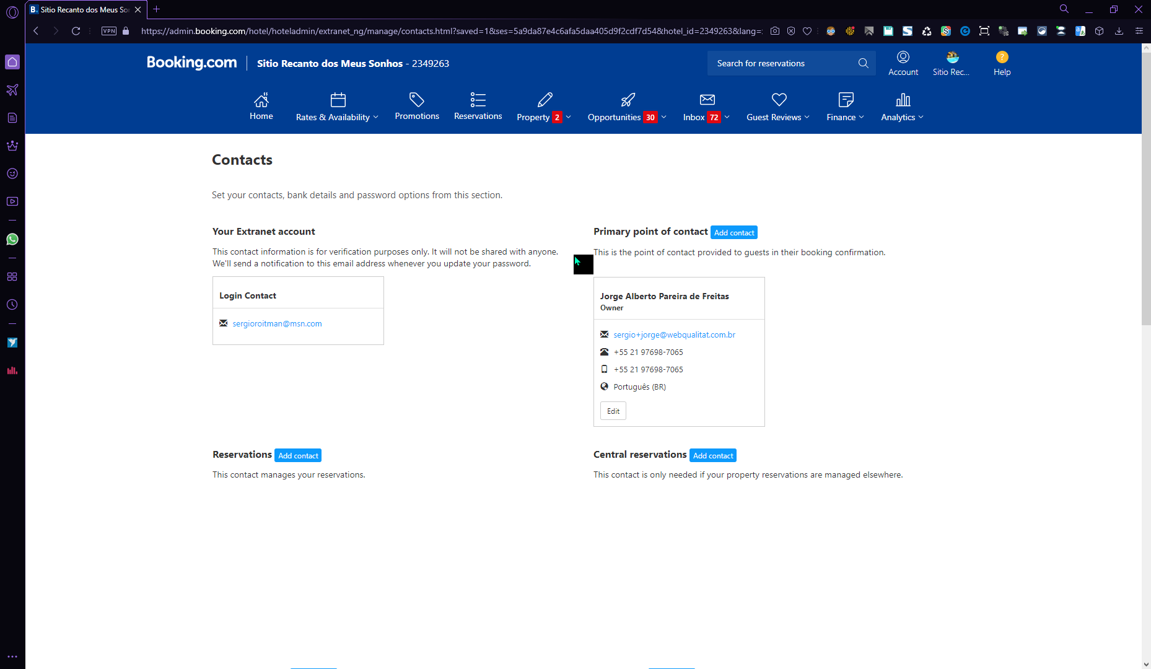This screenshot has width=1151, height=669.
Task: Focus the Search for reservations field
Action: [x=782, y=63]
